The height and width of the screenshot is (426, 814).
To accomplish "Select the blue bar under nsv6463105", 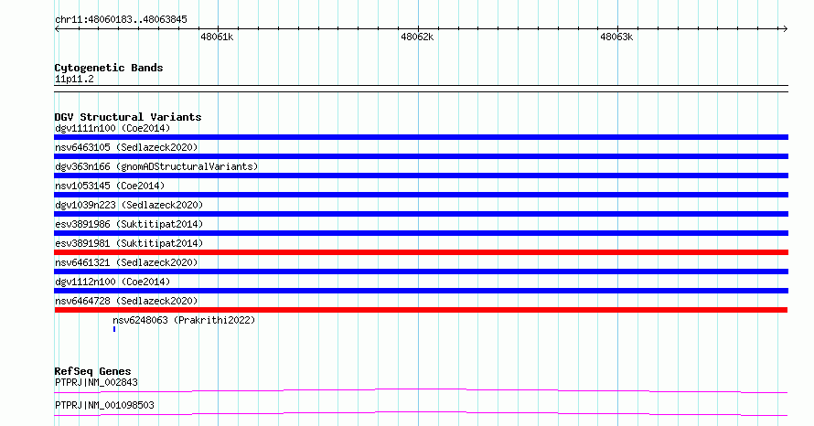I will coord(421,156).
